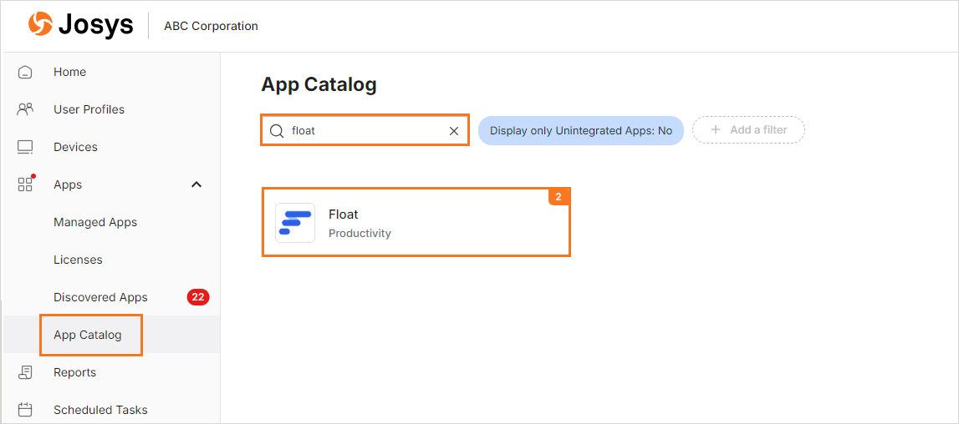Click the Scheduled Tasks calendar icon

coord(25,410)
